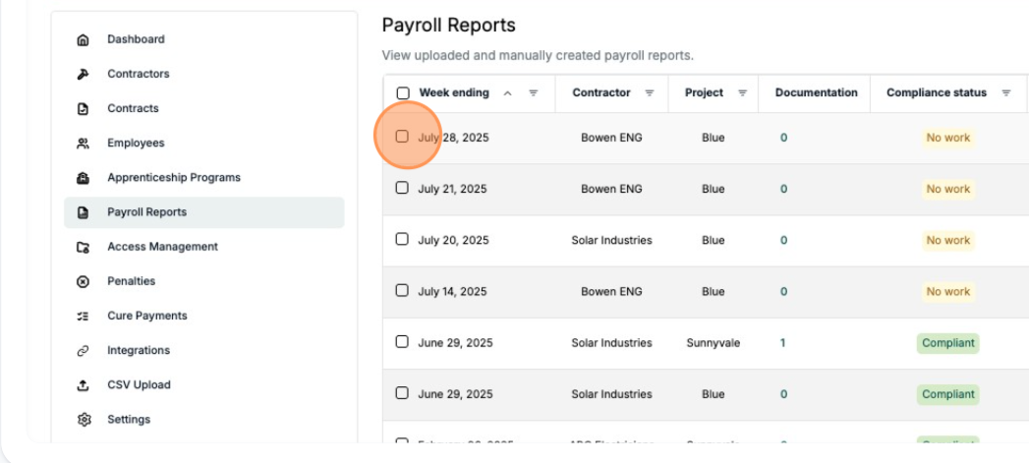Click the Contractors wrench icon

(x=83, y=75)
